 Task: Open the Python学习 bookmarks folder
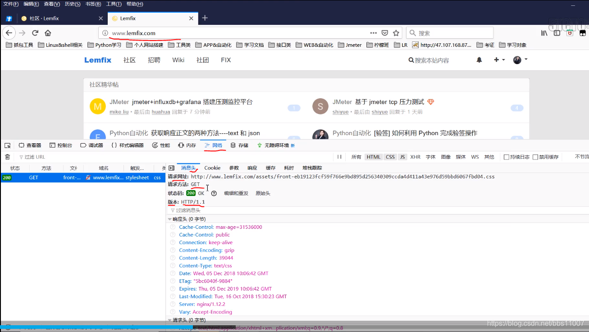pos(105,45)
